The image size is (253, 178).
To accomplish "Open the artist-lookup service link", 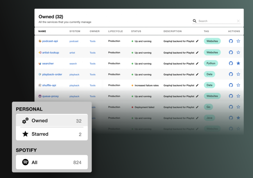I will coord(51,53).
